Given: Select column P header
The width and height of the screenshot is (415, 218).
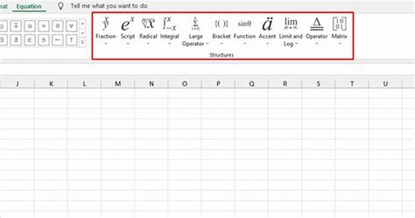Looking at the screenshot, I should point(218,84).
